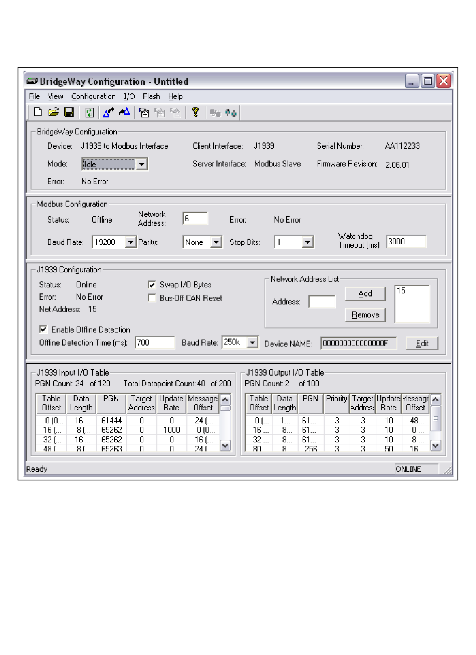
Task: Click scroll up arrow of Input I/O table
Action: coord(225,400)
